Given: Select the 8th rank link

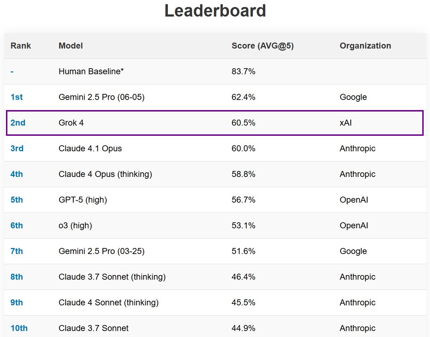Looking at the screenshot, I should [17, 277].
